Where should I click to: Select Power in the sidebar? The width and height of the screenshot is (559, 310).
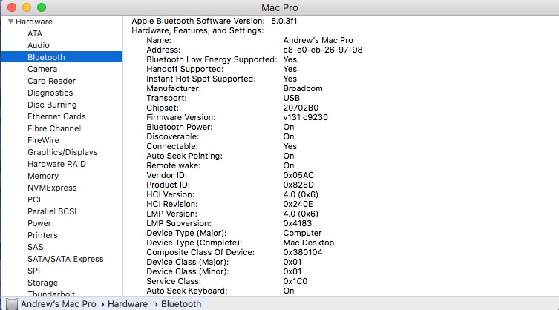39,223
